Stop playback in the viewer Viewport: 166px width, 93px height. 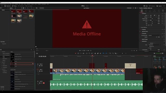(x=84, y=51)
